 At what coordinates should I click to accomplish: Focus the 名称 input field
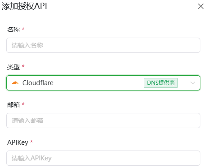pos(103,45)
